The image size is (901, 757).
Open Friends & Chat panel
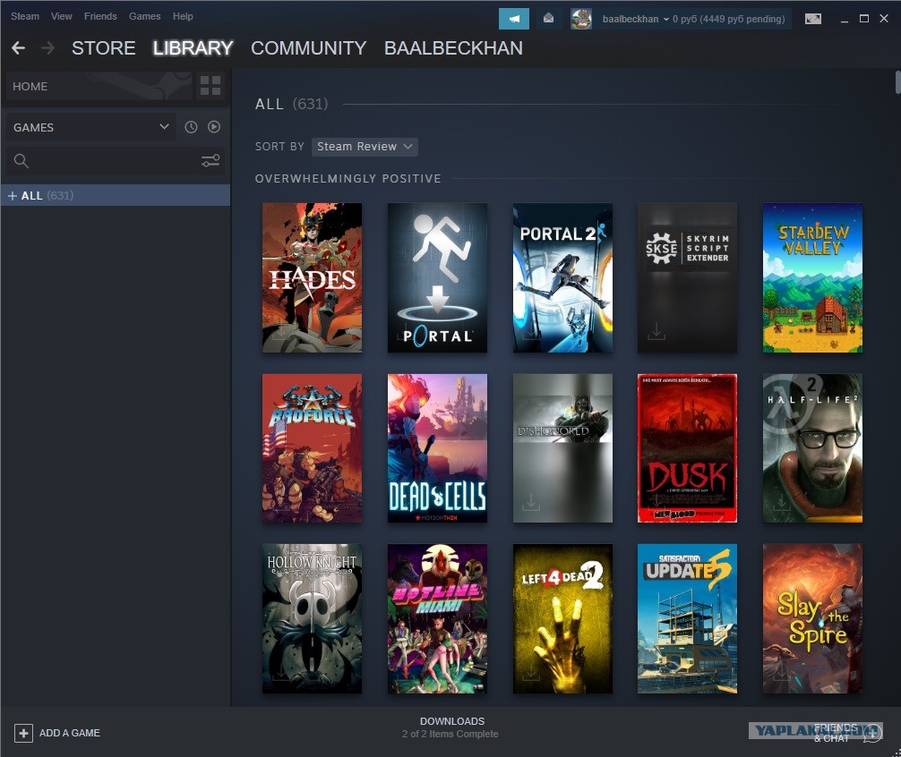[847, 733]
